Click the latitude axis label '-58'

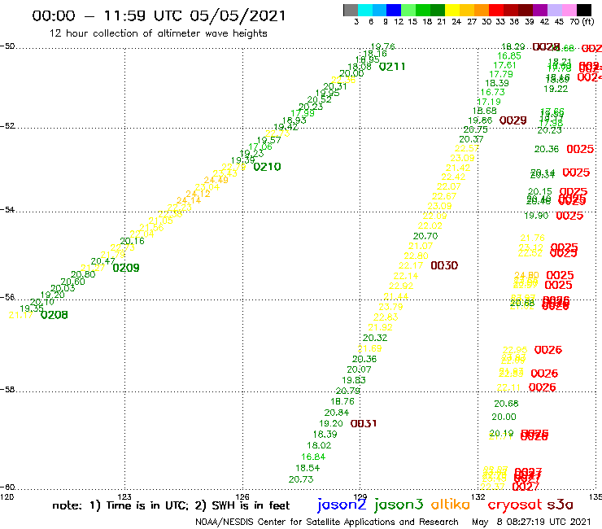(7, 390)
